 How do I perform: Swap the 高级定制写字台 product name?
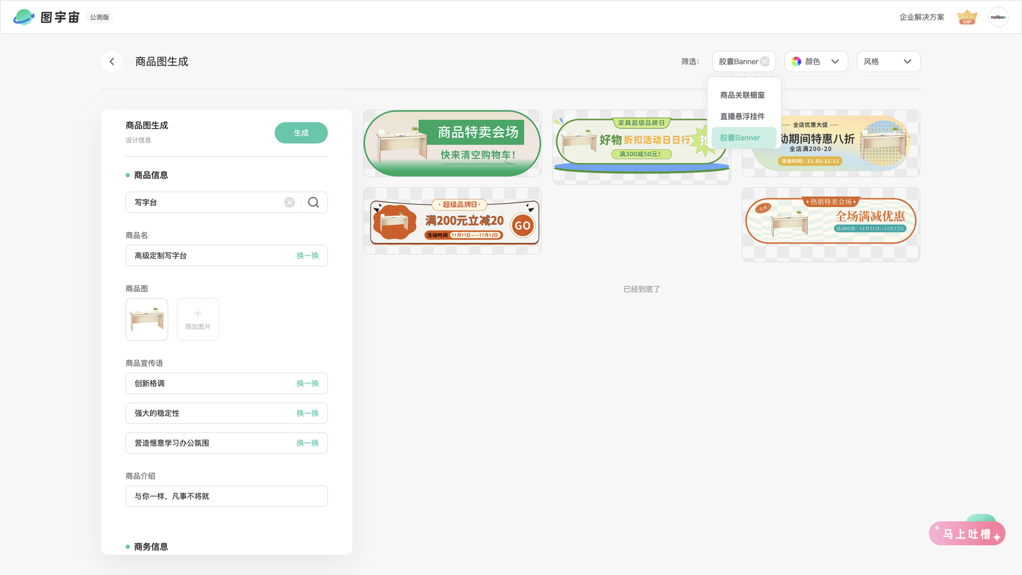pyautogui.click(x=307, y=255)
